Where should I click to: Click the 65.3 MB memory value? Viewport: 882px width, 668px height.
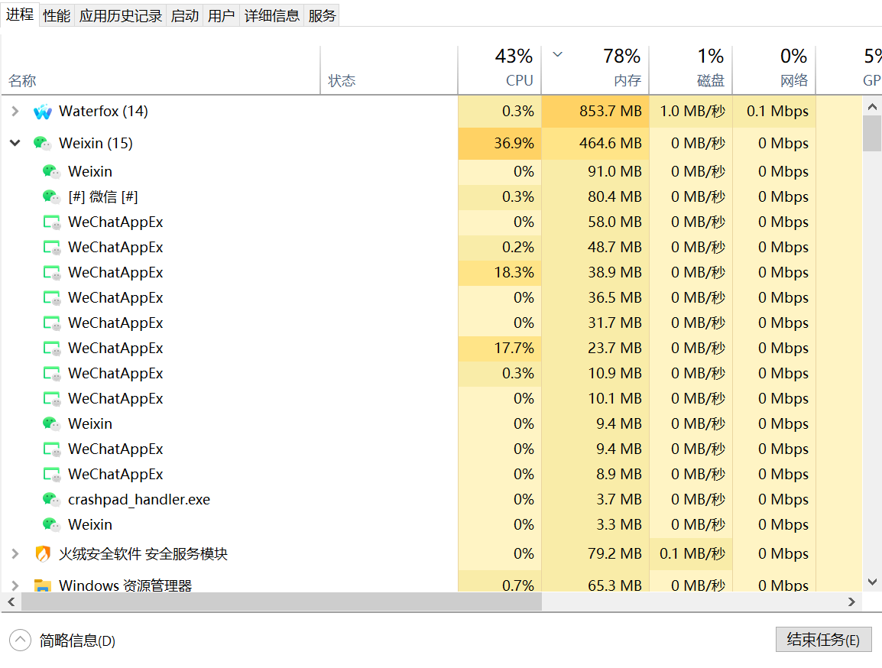point(614,585)
